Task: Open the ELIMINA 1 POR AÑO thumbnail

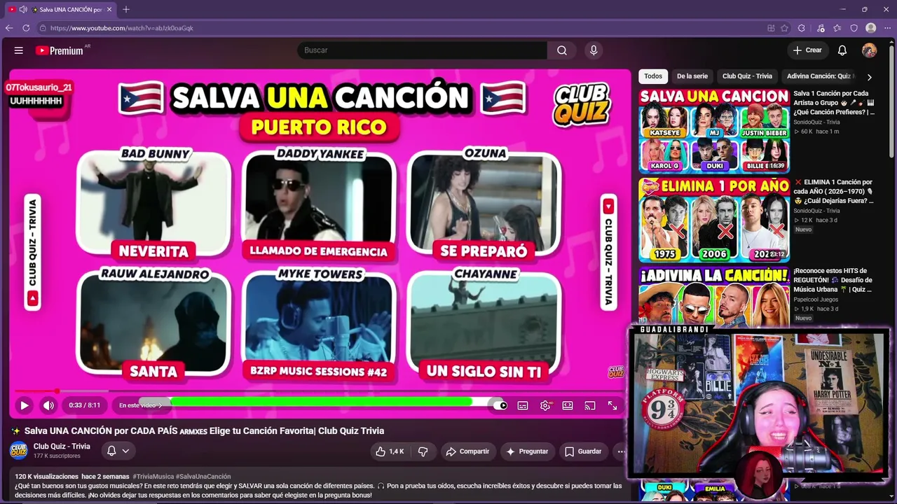Action: (x=714, y=220)
